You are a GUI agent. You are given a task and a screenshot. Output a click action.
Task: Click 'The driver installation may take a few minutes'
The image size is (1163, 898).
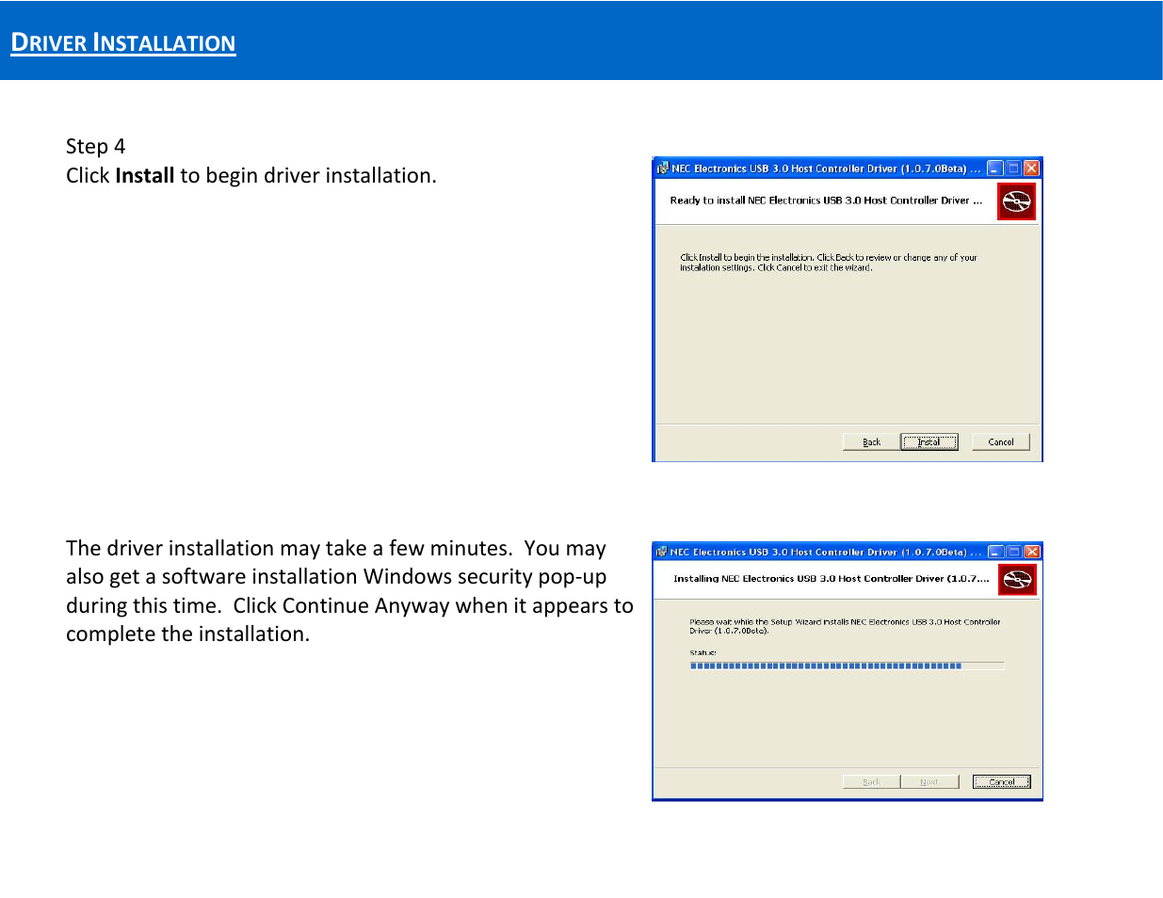[x=288, y=549]
